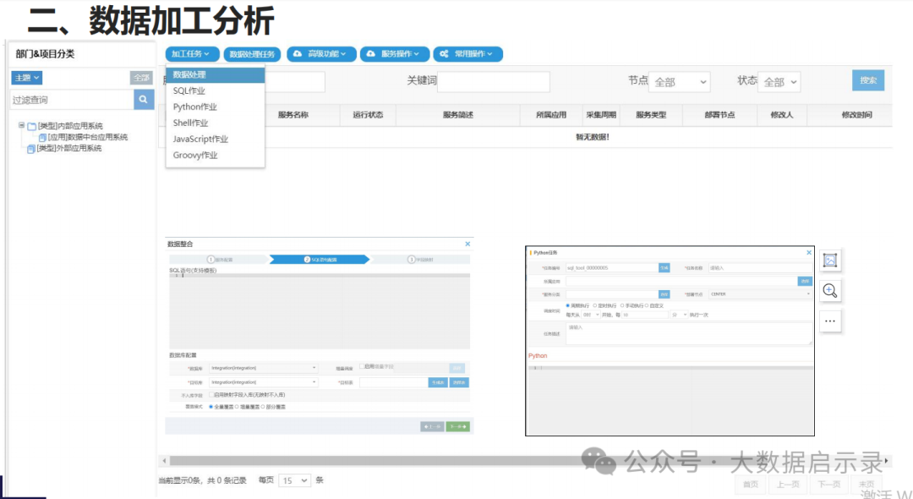Viewport: 913px width, 499px height.
Task: Open the 加工任务 dropdown button
Action: 192,53
